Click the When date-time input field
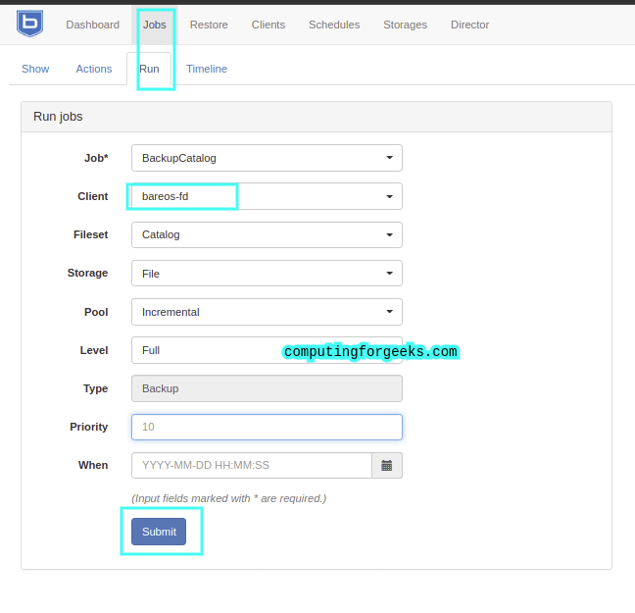Image resolution: width=635 pixels, height=613 pixels. tap(252, 466)
